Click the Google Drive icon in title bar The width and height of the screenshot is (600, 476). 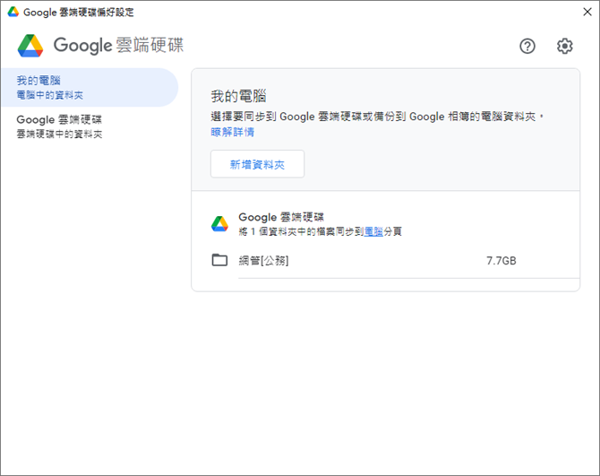pyautogui.click(x=13, y=12)
